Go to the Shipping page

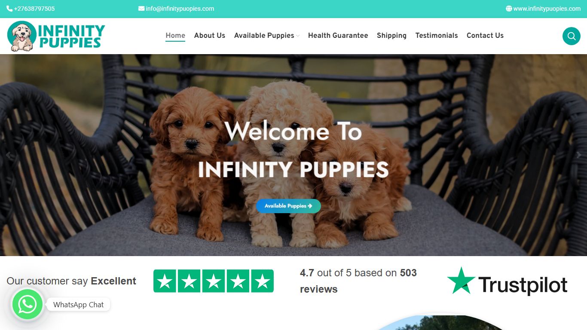pyautogui.click(x=391, y=35)
